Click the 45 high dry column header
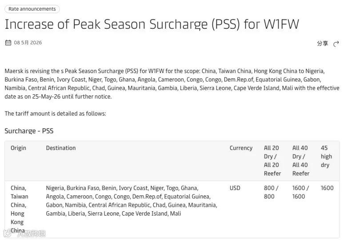The width and height of the screenshot is (344, 240). coord(326,156)
